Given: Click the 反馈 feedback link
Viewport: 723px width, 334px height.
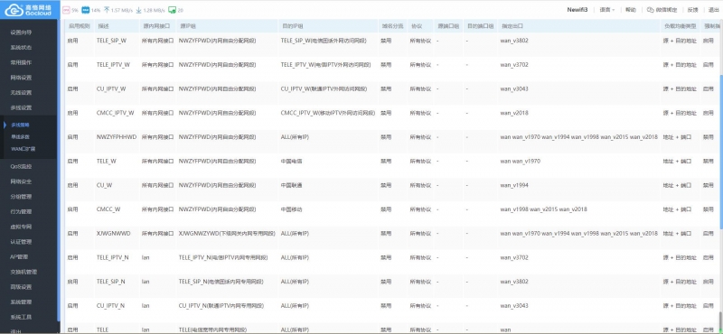Looking at the screenshot, I should pos(692,10).
